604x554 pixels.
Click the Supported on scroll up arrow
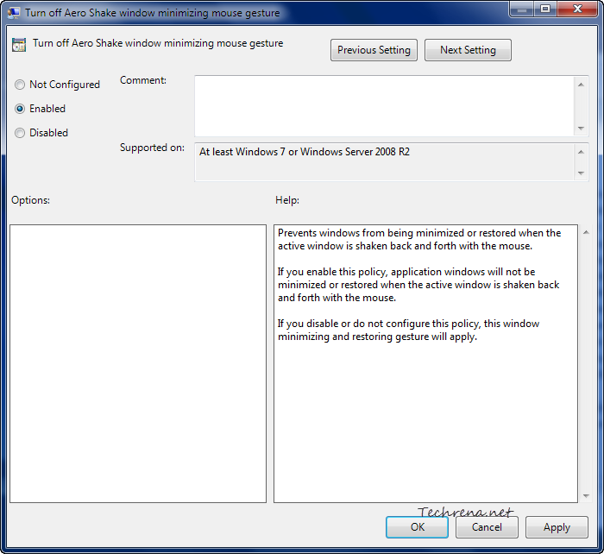coord(581,152)
